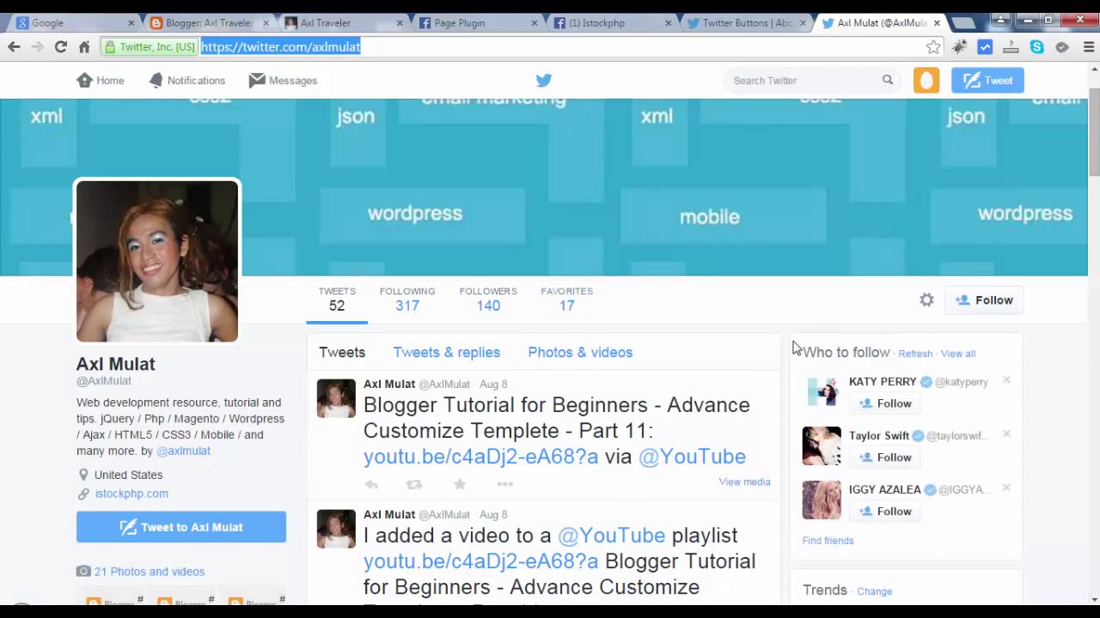Open the orange account avatar menu

pos(926,81)
